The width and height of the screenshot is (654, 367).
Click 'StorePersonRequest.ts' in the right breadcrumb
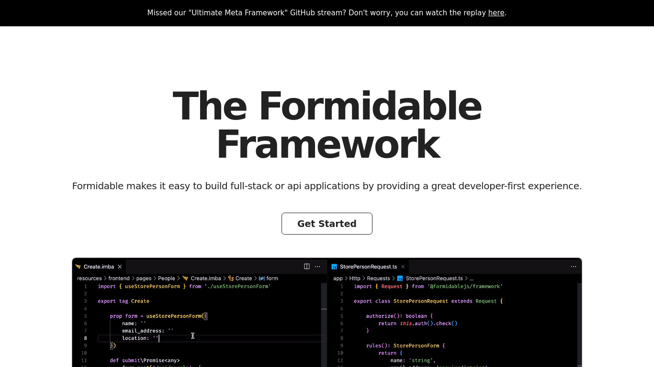(x=434, y=278)
